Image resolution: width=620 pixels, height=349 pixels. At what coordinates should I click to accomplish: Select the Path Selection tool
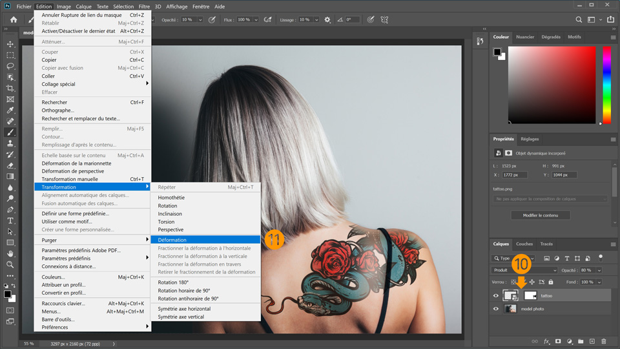click(10, 232)
